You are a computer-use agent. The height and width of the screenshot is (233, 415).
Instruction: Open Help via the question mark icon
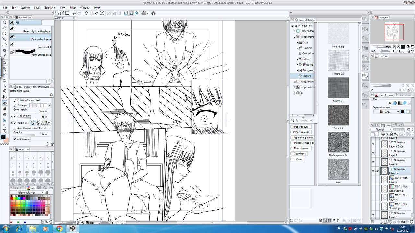pos(153,13)
